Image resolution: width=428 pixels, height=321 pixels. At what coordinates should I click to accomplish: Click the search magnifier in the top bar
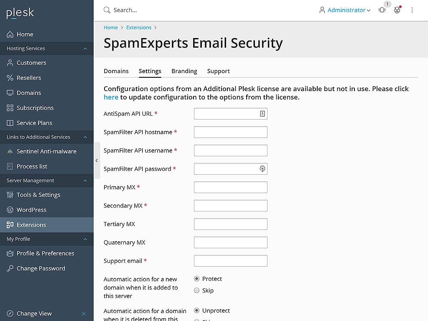coord(106,10)
